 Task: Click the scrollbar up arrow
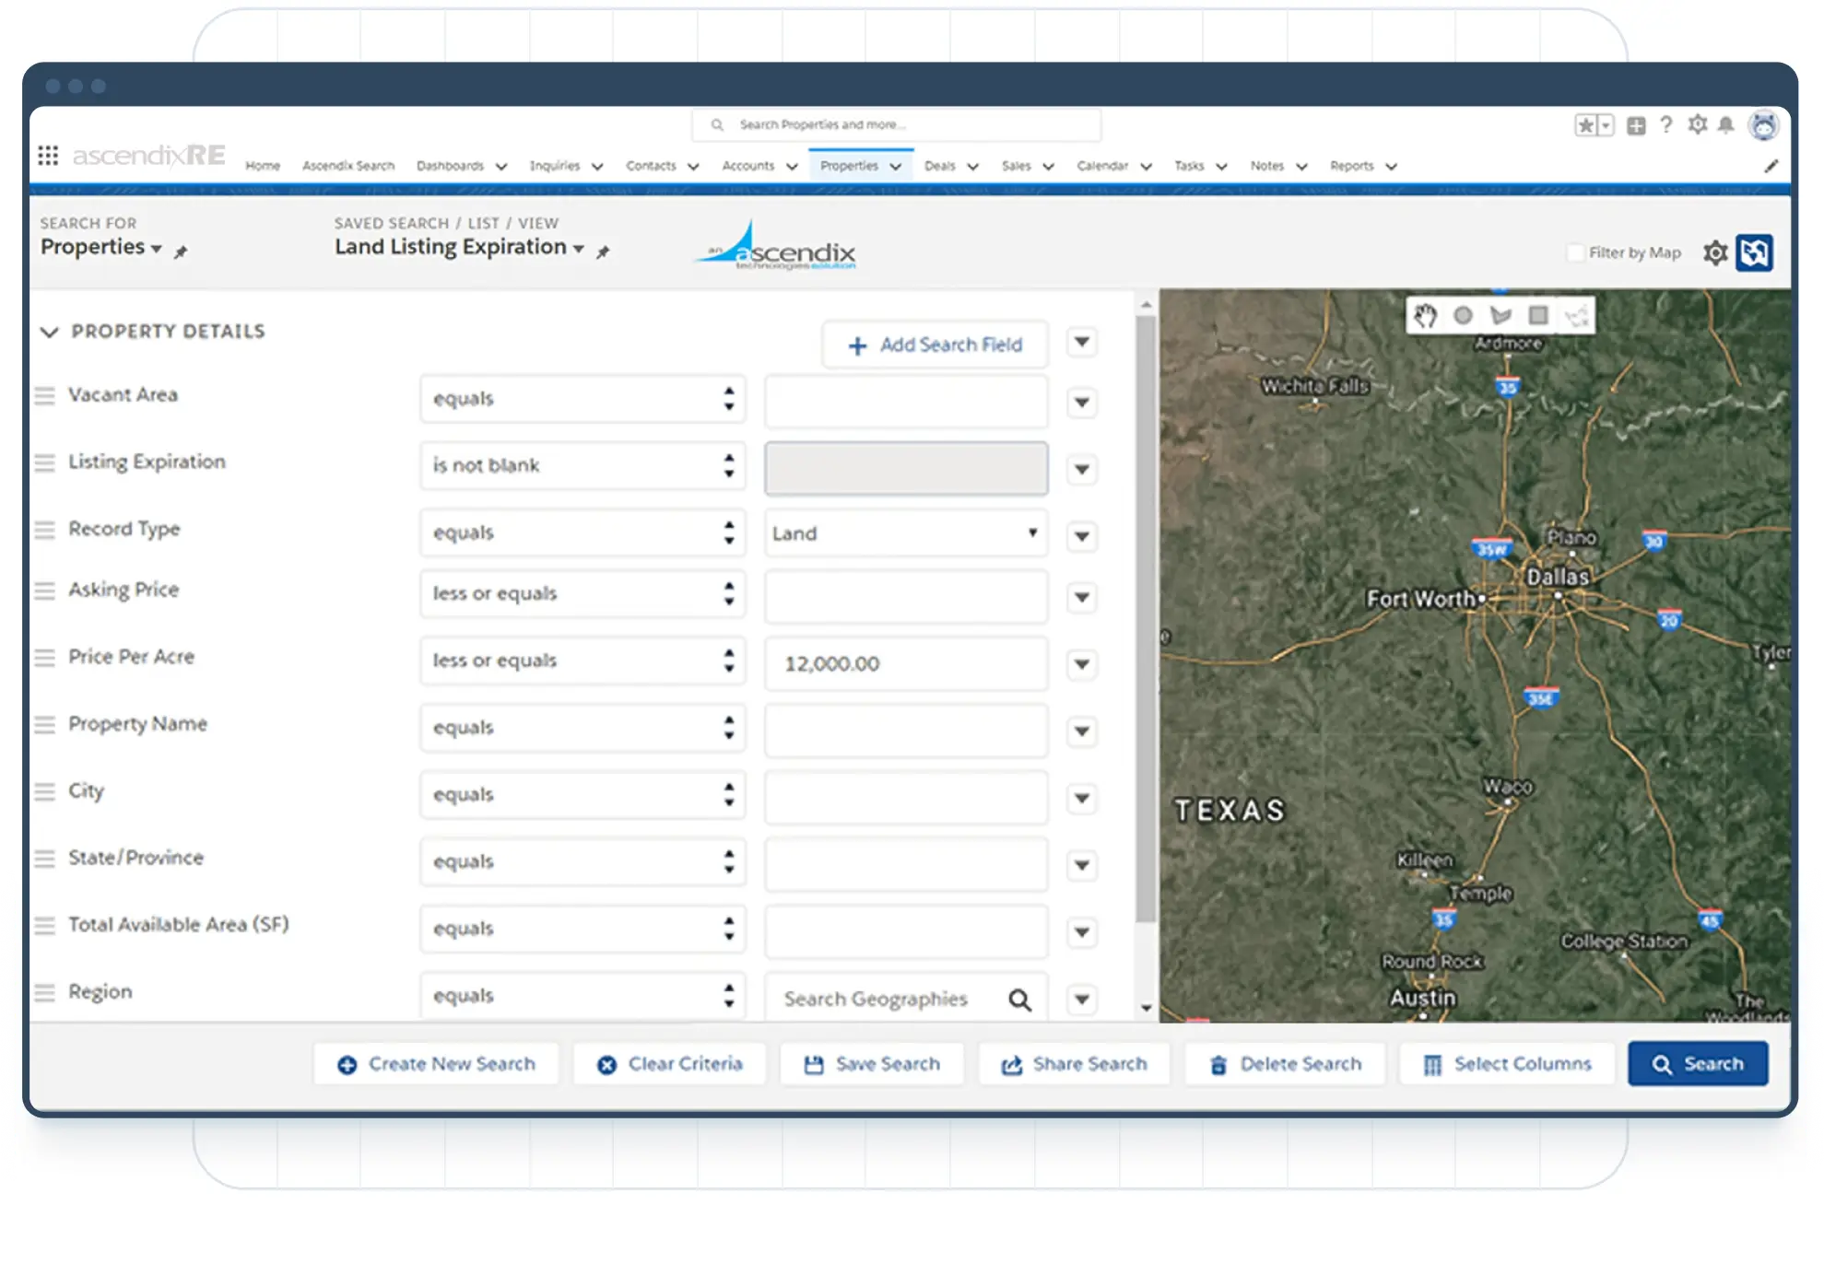coord(1146,304)
